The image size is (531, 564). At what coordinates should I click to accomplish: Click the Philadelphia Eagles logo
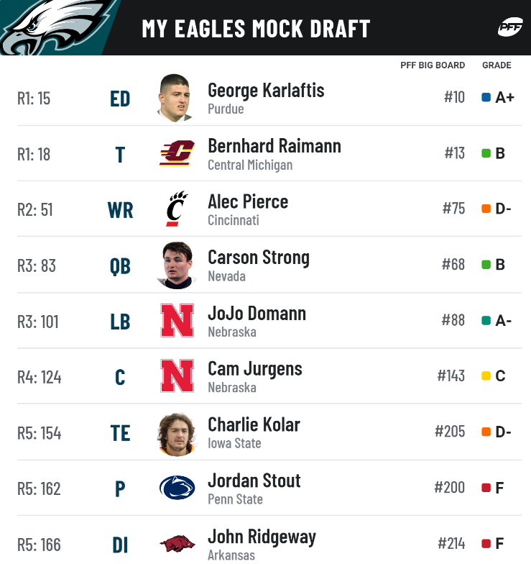pos(54,29)
